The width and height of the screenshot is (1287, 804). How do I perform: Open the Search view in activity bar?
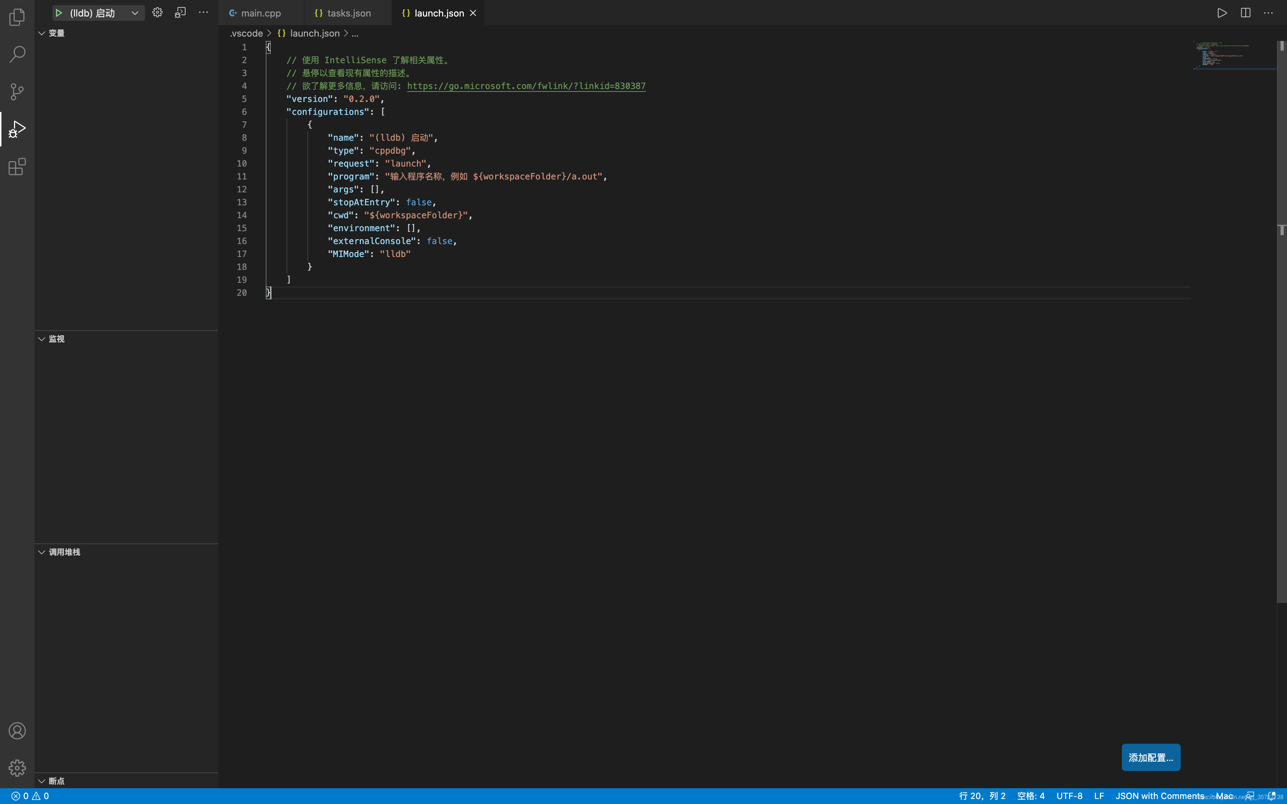[17, 54]
